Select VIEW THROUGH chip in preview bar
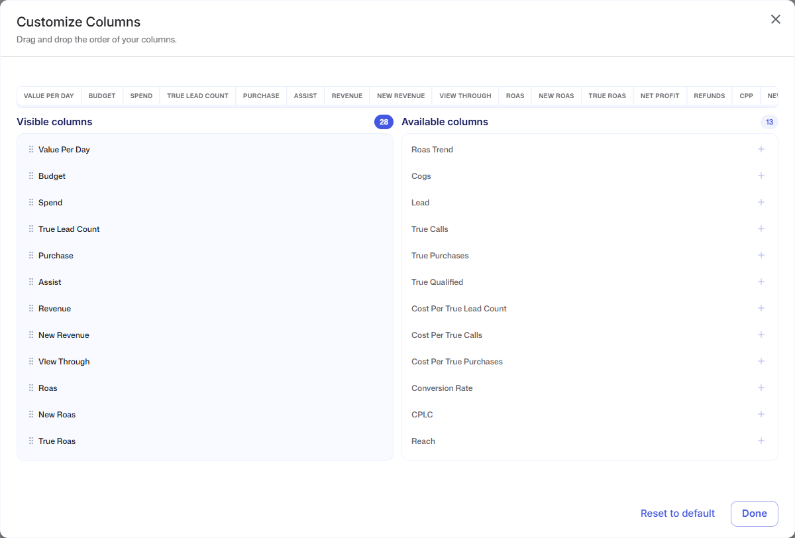The width and height of the screenshot is (795, 538). [465, 96]
